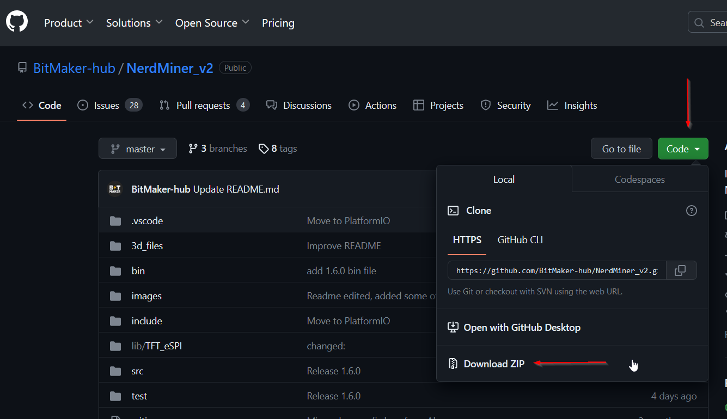Click Open with GitHub Desktop
Screen dimensions: 727x419
click(x=514, y=328)
